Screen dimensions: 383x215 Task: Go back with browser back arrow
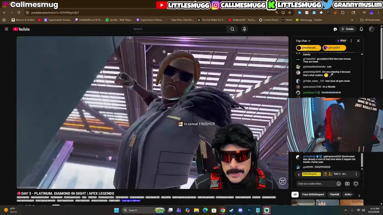coord(4,13)
